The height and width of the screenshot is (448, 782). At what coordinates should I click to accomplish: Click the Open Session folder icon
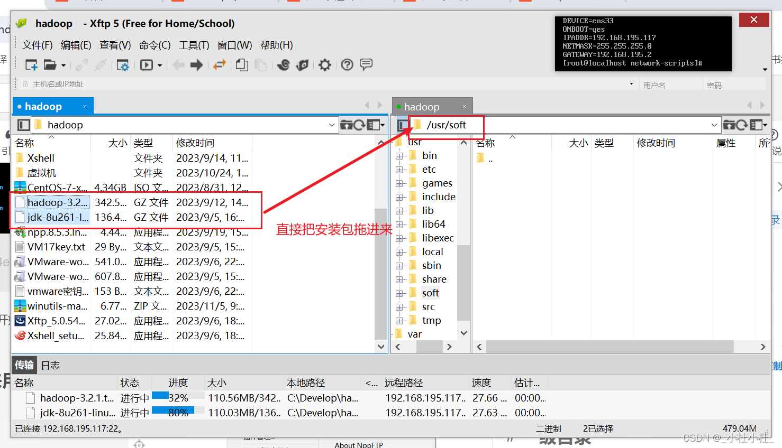(50, 65)
